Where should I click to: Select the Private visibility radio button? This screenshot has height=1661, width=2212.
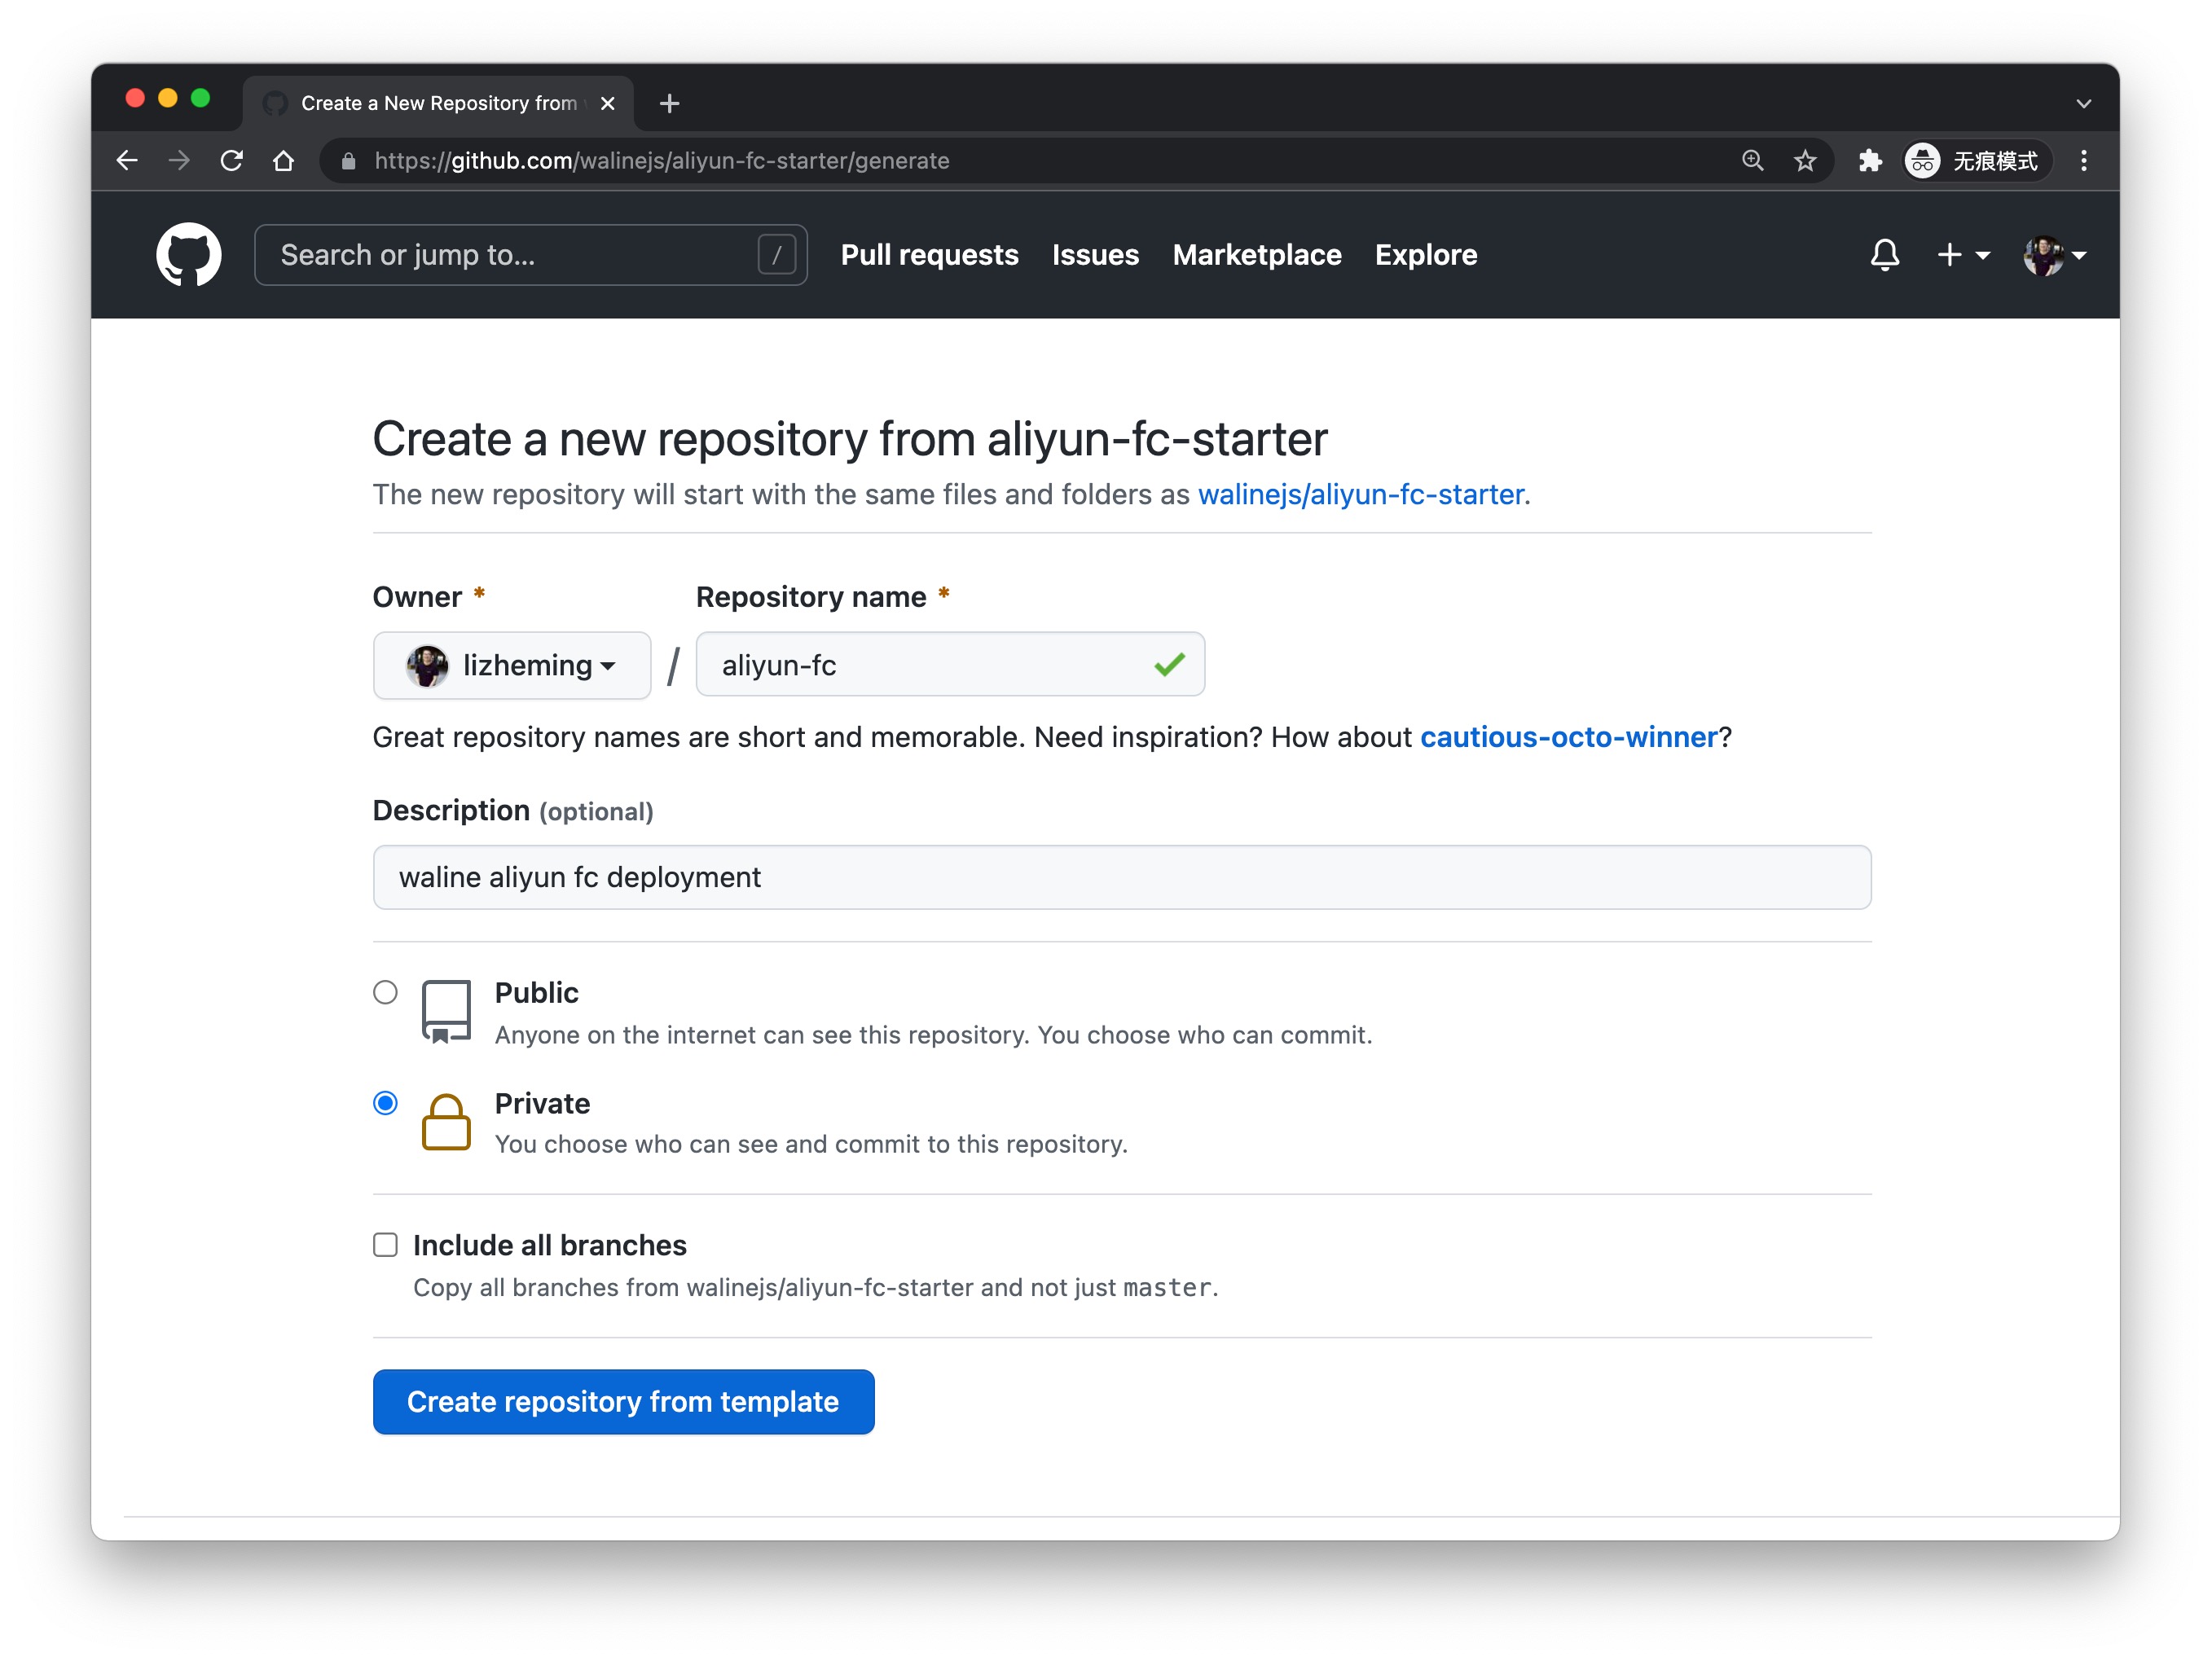(385, 1103)
